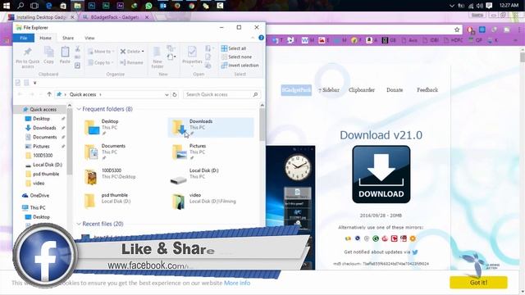Open the 7 Sidebar page link

(x=329, y=90)
